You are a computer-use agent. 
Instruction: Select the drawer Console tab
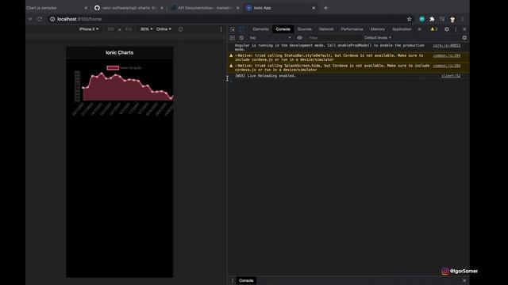coord(246,280)
